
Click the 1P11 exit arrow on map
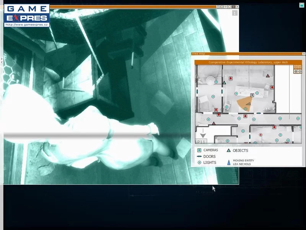(202, 135)
